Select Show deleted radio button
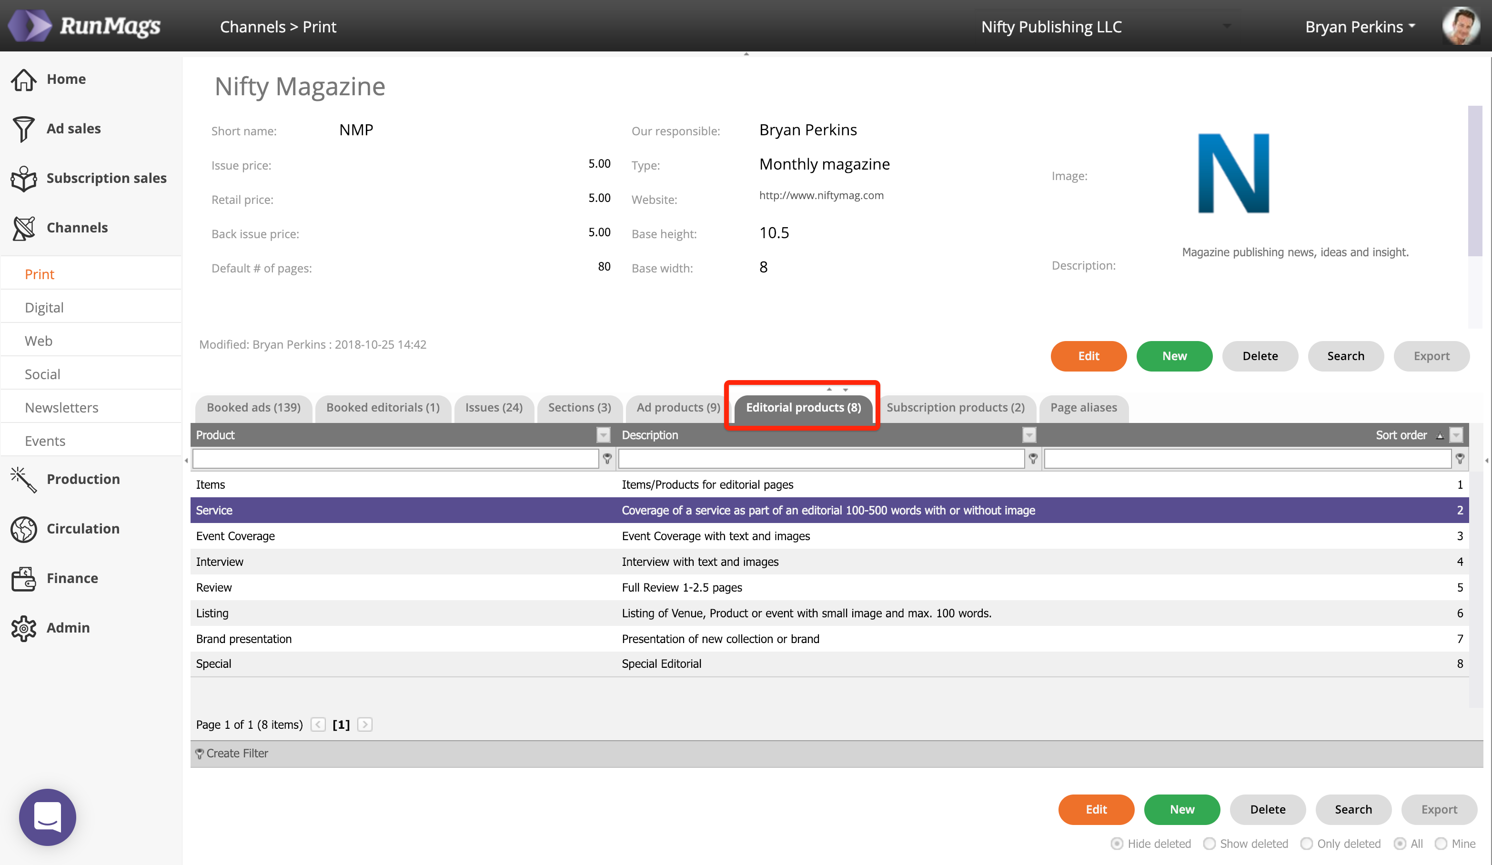The width and height of the screenshot is (1492, 865). 1209,844
